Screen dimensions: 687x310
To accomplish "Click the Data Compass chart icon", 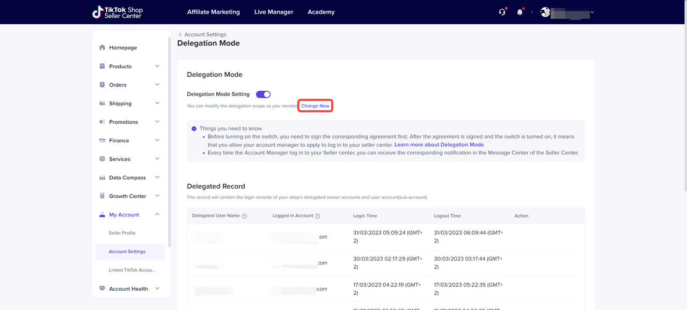I will 103,178.
